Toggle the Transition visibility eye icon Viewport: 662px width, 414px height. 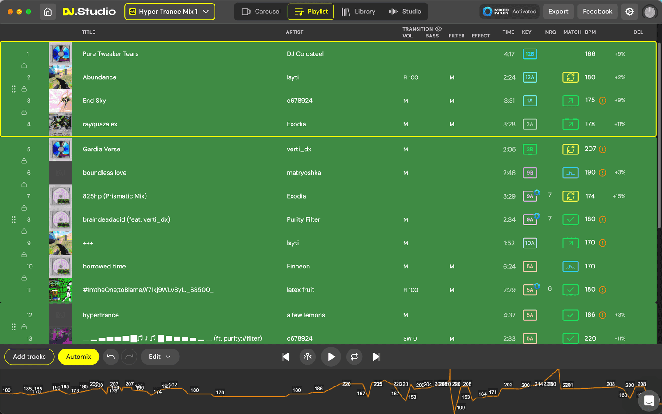point(439,29)
